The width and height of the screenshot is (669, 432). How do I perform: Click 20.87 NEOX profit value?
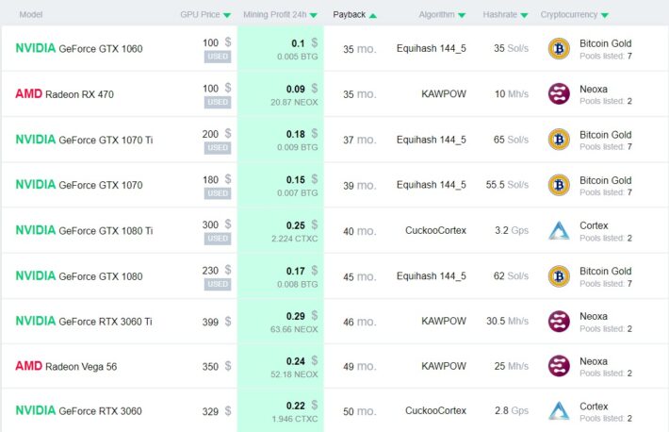pyautogui.click(x=294, y=102)
